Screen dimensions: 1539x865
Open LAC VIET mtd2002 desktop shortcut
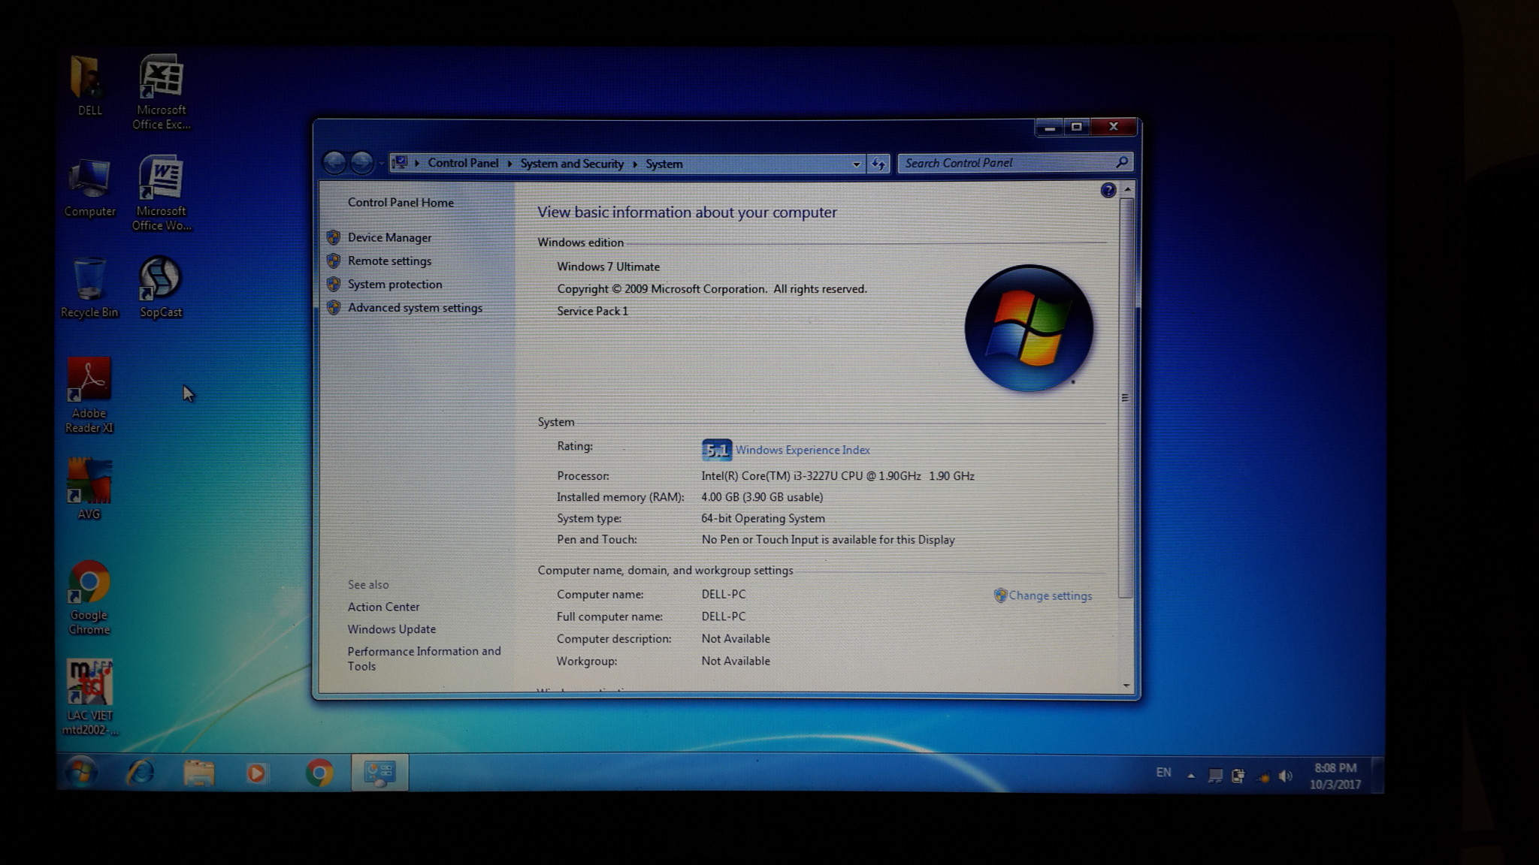[x=89, y=698]
